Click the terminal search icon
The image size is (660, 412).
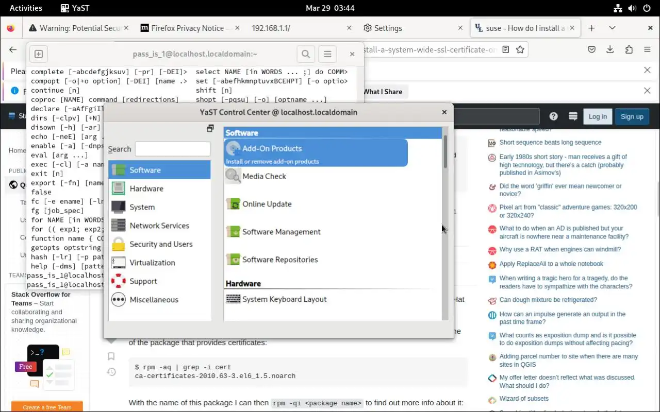click(306, 54)
